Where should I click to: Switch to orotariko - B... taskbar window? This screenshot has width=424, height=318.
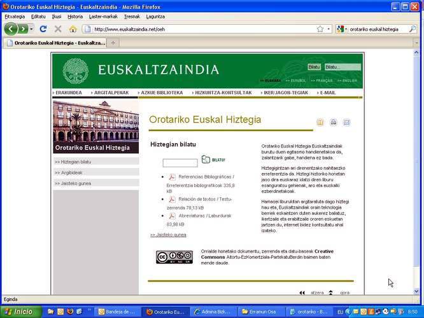coord(309,312)
